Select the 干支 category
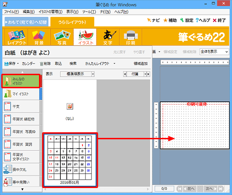This screenshot has width=232, height=195. point(21,106)
